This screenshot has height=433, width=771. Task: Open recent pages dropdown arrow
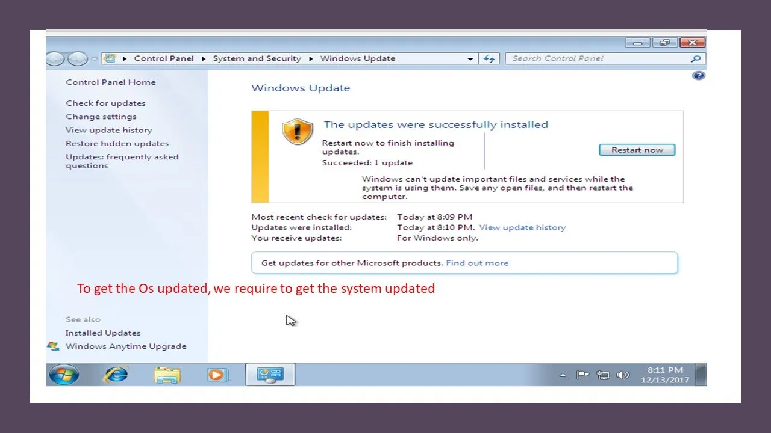pos(95,59)
